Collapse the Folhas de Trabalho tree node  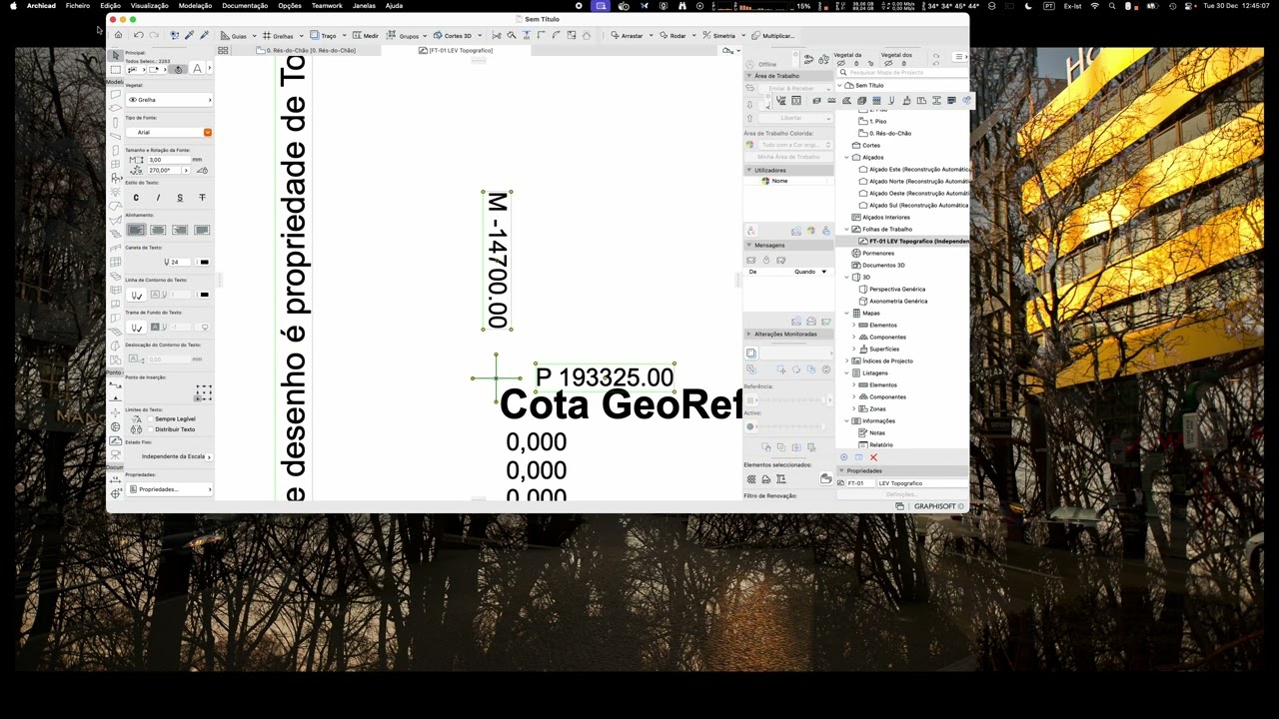point(847,229)
